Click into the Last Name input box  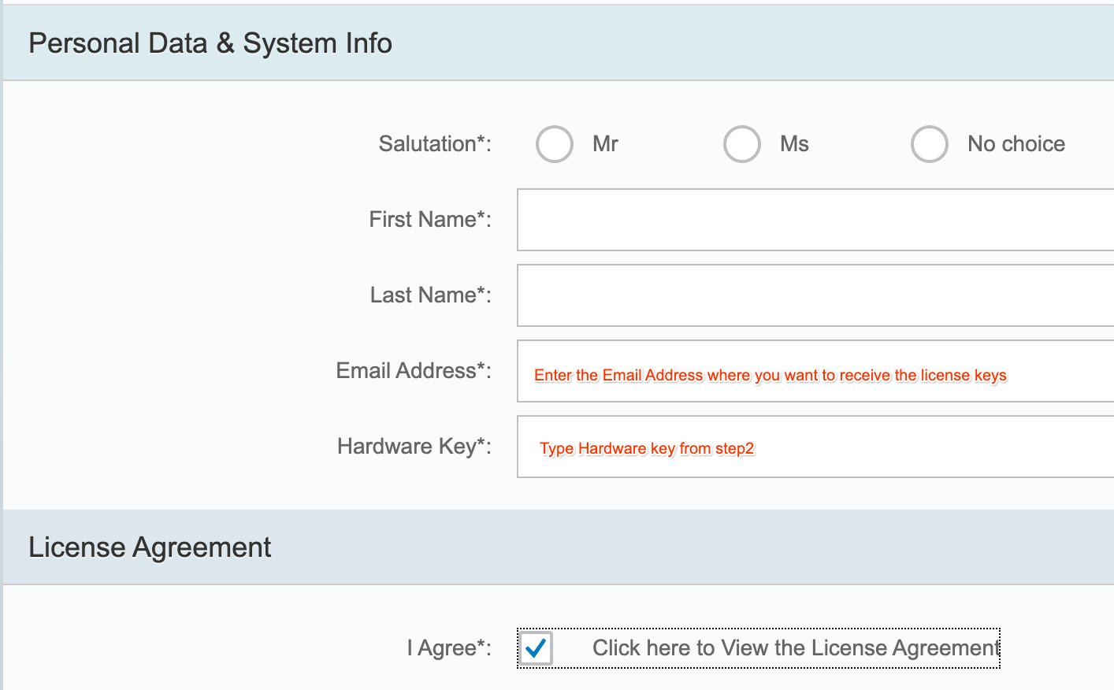click(x=815, y=295)
